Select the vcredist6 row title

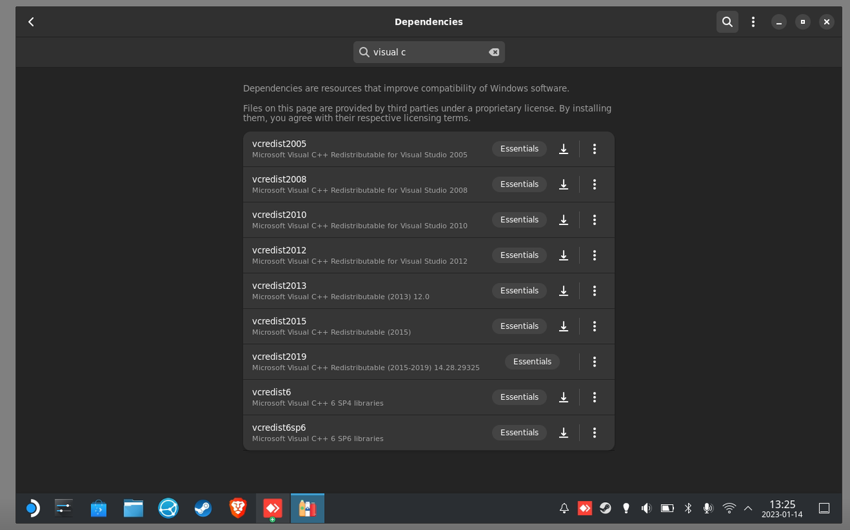[272, 392]
